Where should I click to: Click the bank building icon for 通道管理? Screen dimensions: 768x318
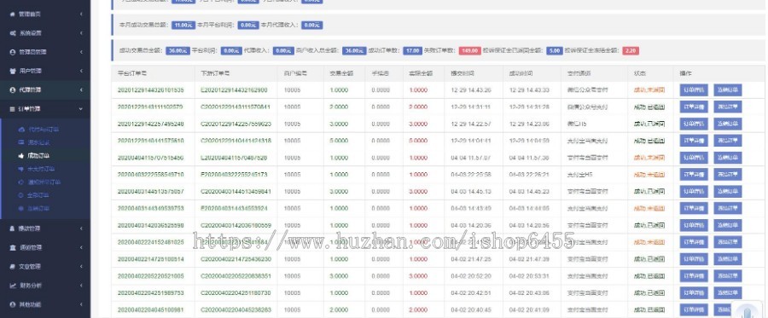point(12,247)
